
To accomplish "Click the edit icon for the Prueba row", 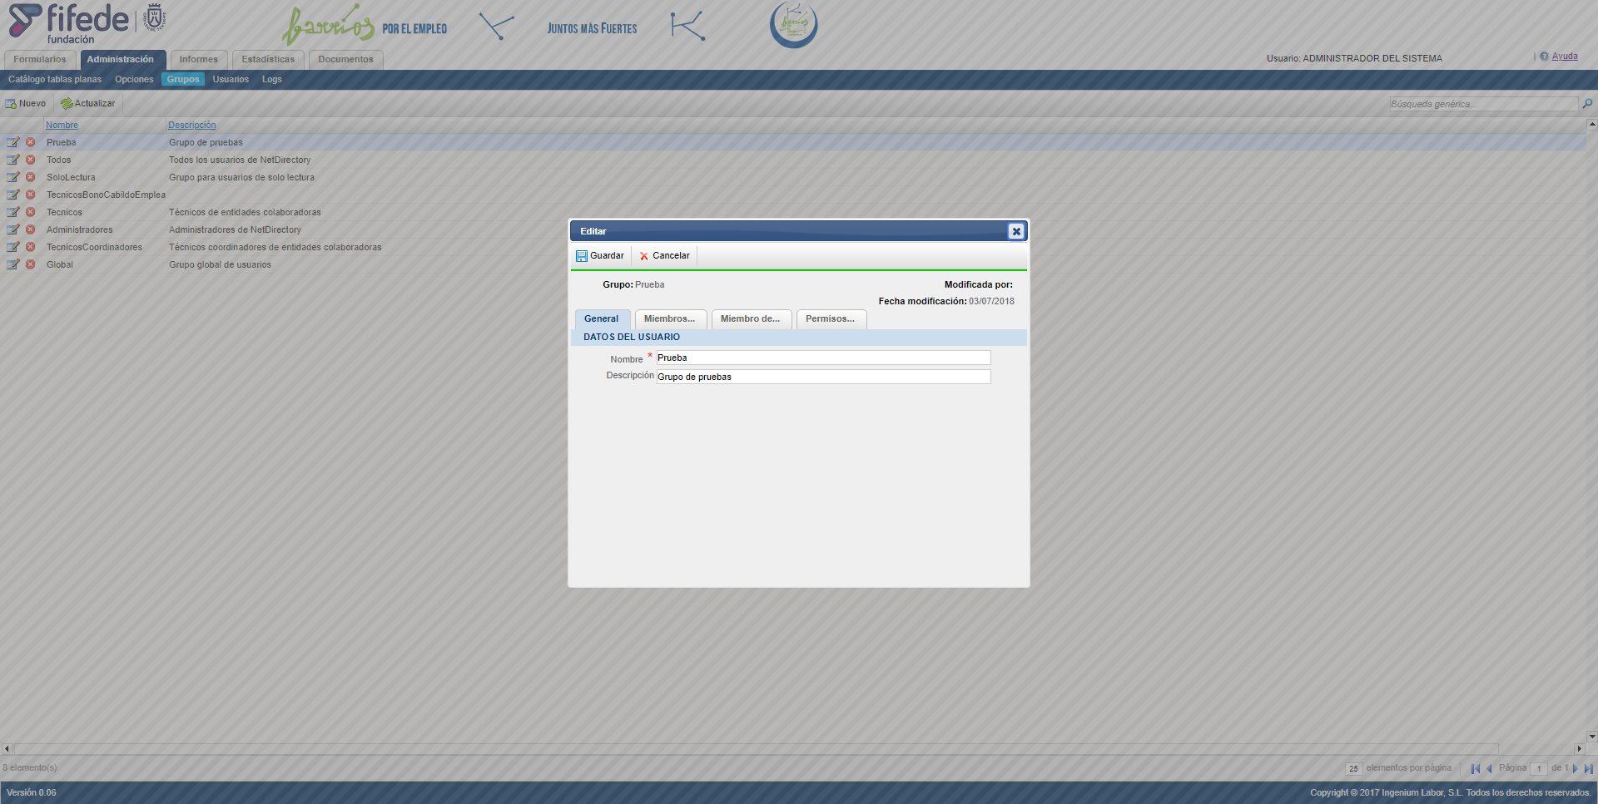I will point(13,142).
